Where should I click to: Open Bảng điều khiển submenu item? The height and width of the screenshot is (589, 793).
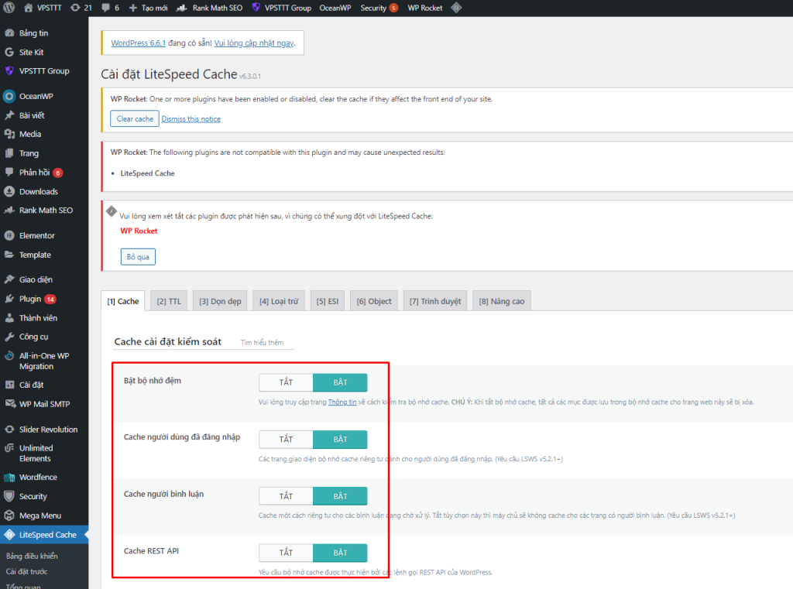(32, 556)
